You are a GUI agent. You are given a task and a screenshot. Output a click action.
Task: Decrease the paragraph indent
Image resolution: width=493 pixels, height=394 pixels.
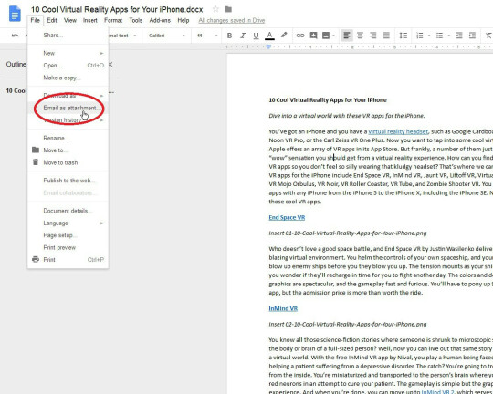point(459,36)
